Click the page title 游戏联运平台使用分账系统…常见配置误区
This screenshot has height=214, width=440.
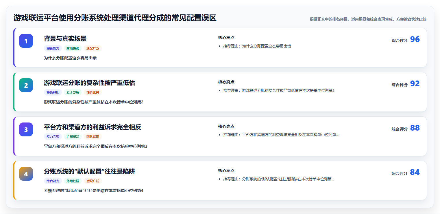pyautogui.click(x=115, y=18)
